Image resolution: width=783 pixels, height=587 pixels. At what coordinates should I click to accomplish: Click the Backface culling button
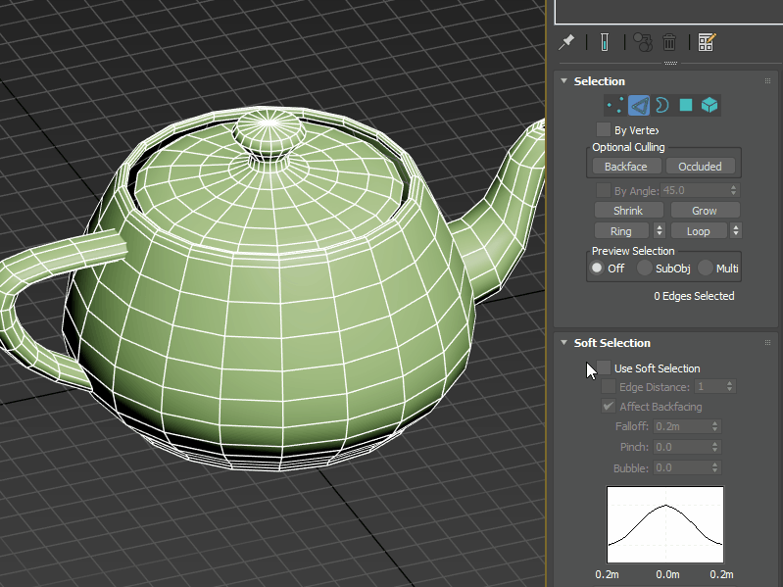pyautogui.click(x=626, y=167)
